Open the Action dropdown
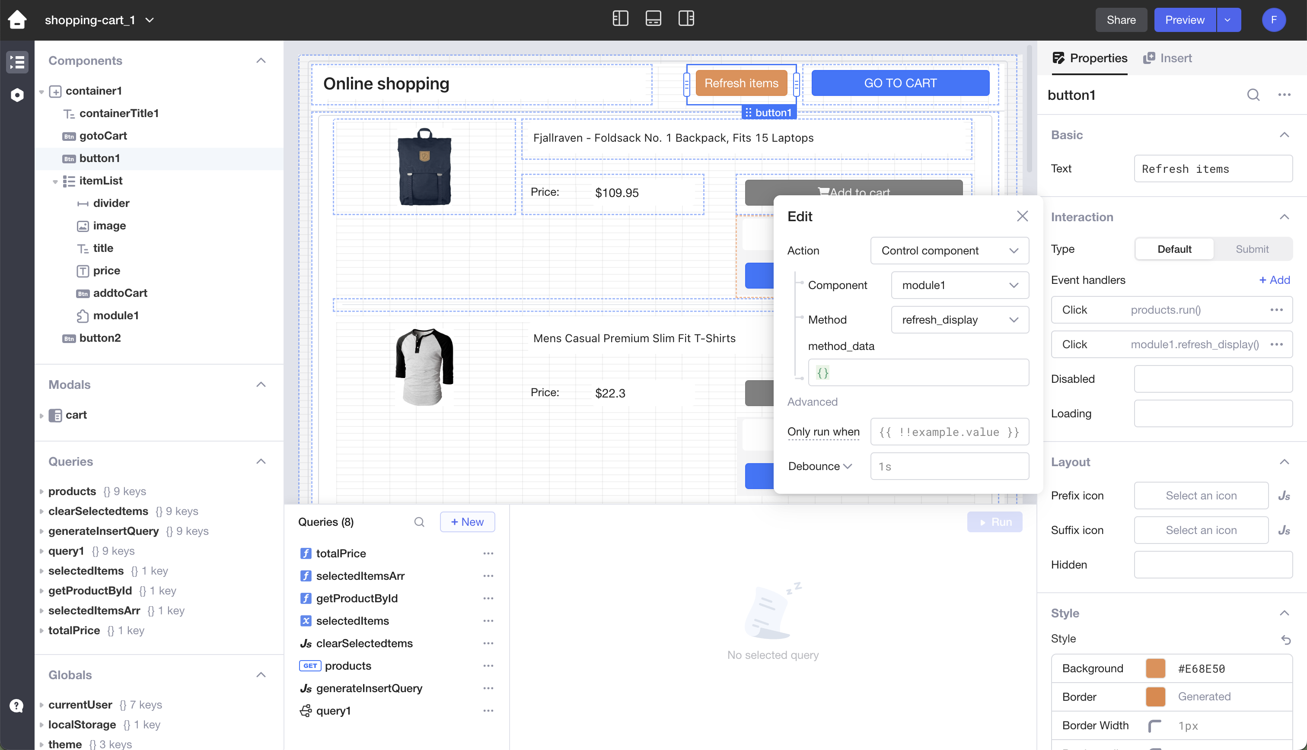The height and width of the screenshot is (750, 1307). click(949, 250)
